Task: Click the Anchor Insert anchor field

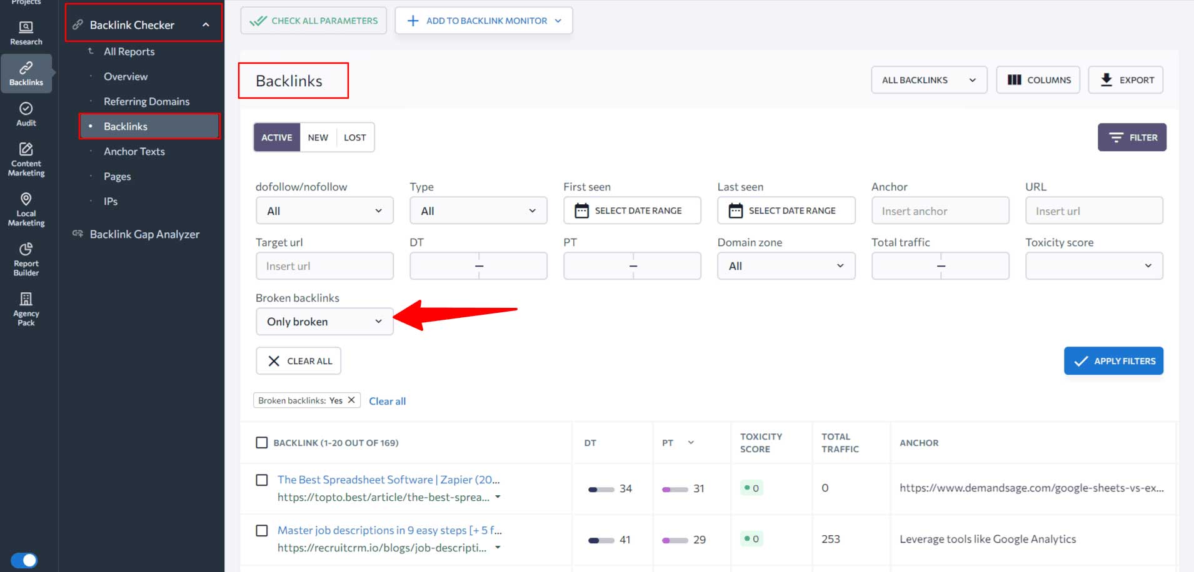Action: (x=940, y=210)
